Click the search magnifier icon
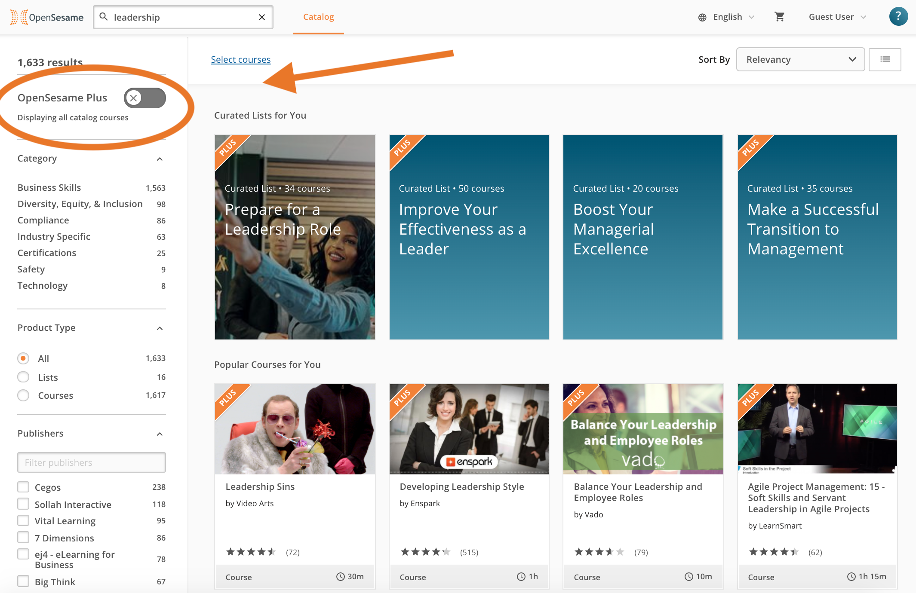This screenshot has width=916, height=593. tap(104, 17)
